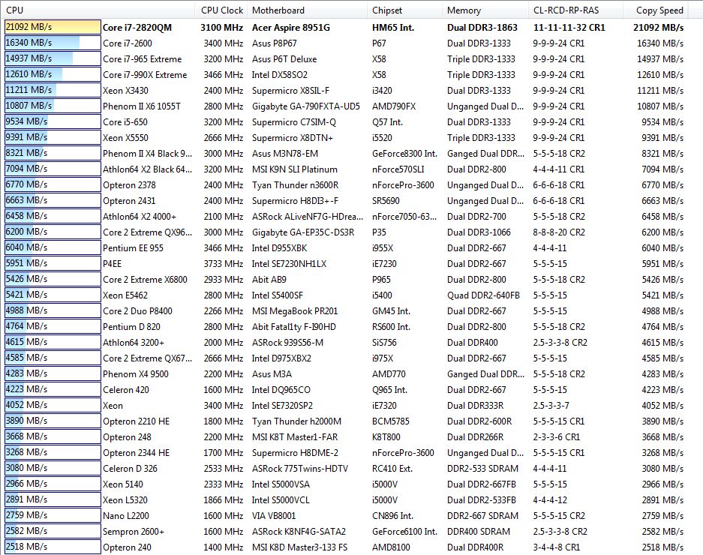This screenshot has height=555, width=703.
Task: Select the Celeron D 326 entry
Action: 131,469
